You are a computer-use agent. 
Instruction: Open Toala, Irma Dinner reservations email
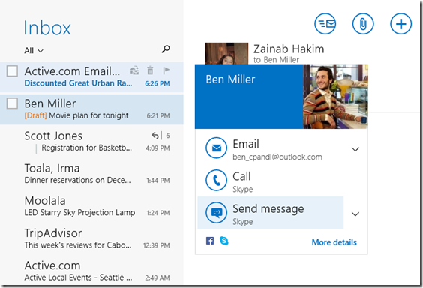coord(91,174)
